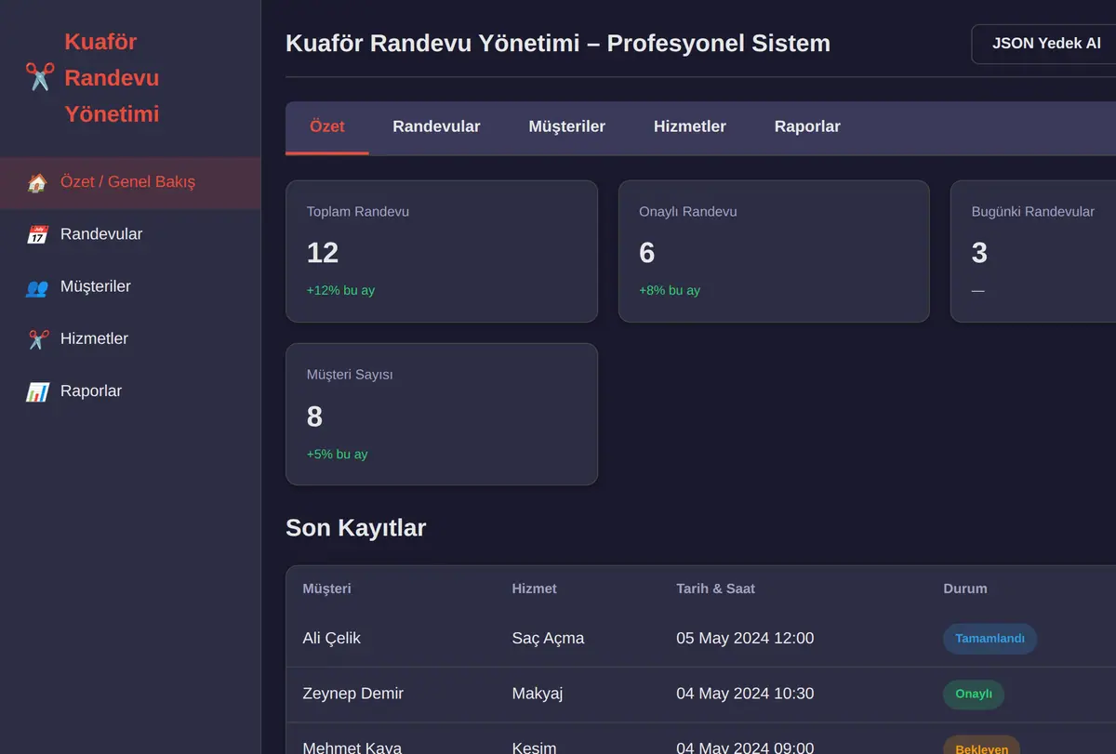This screenshot has height=754, width=1116.
Task: Click the Onaylı status badge
Action: click(974, 694)
